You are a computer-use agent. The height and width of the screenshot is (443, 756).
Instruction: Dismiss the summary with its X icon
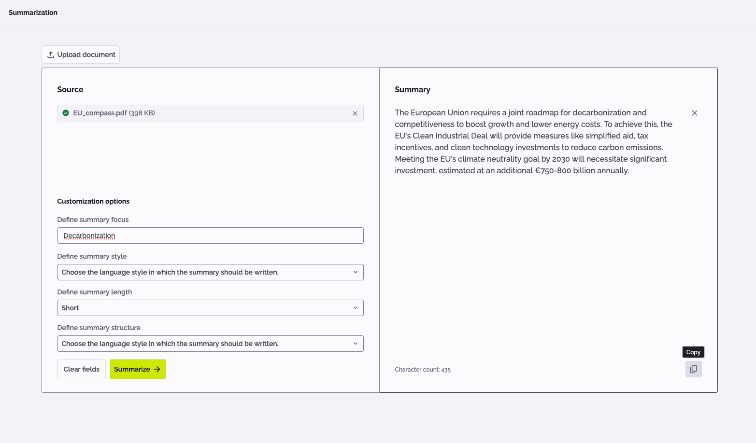[x=694, y=112]
